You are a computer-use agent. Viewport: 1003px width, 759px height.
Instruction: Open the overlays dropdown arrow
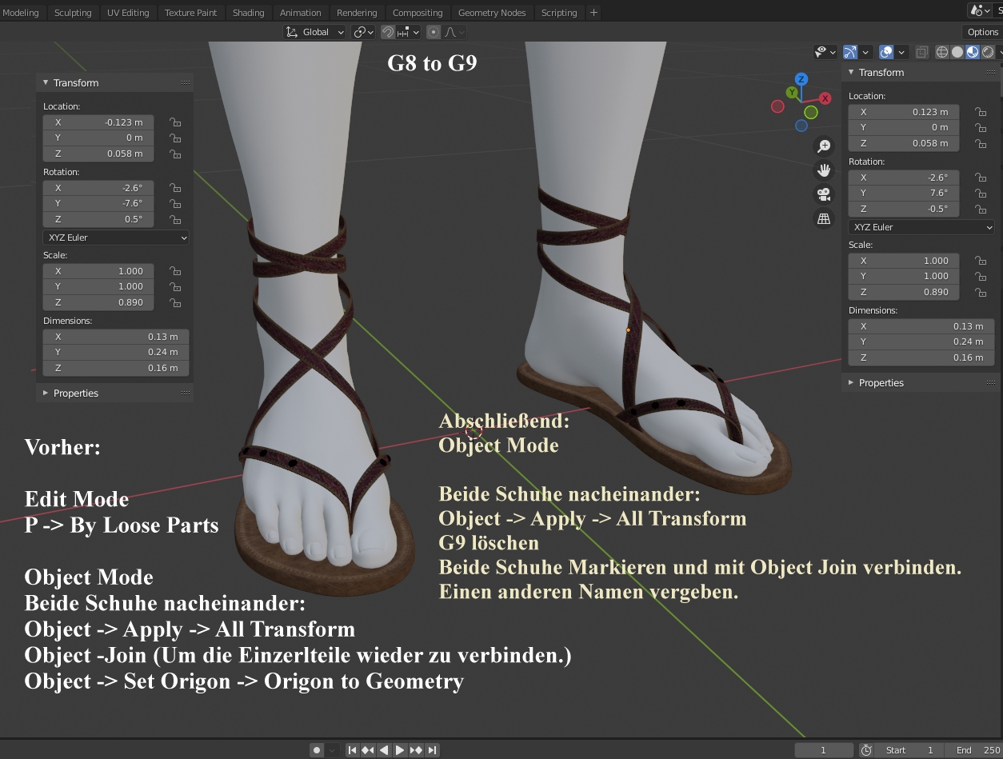pyautogui.click(x=901, y=52)
